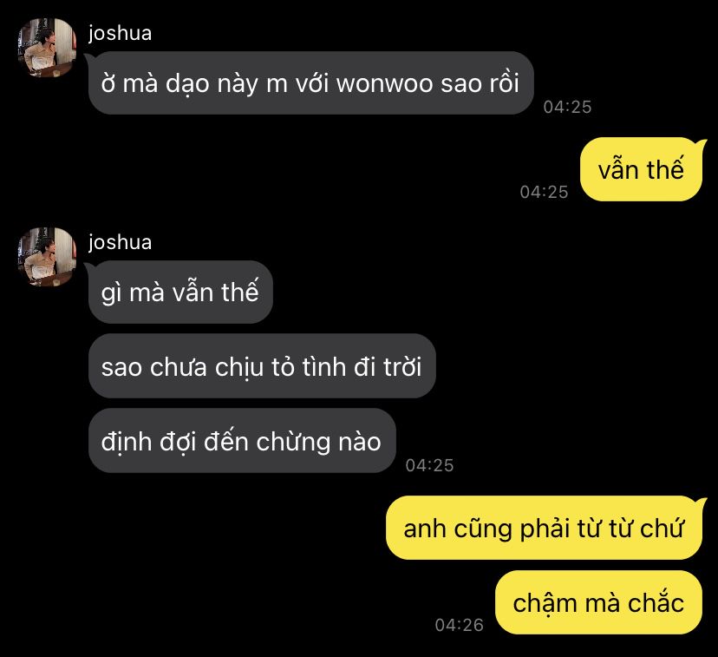Open joshua's avatar above 'gì mà vẫn thế'
The height and width of the screenshot is (657, 718).
[x=47, y=257]
